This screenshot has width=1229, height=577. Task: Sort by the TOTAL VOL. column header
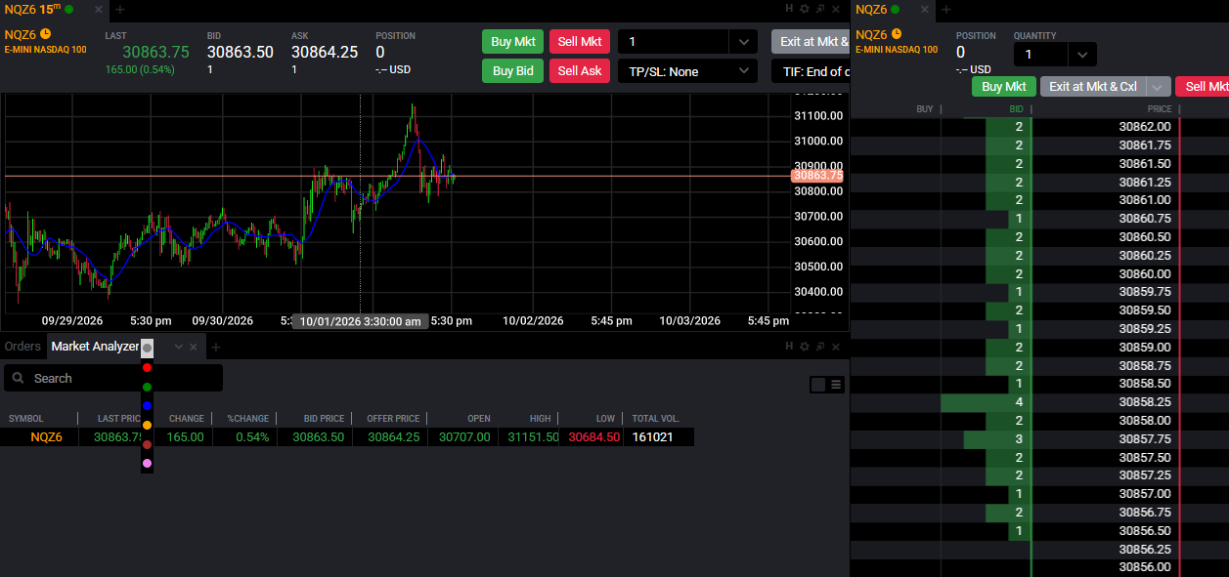point(656,419)
